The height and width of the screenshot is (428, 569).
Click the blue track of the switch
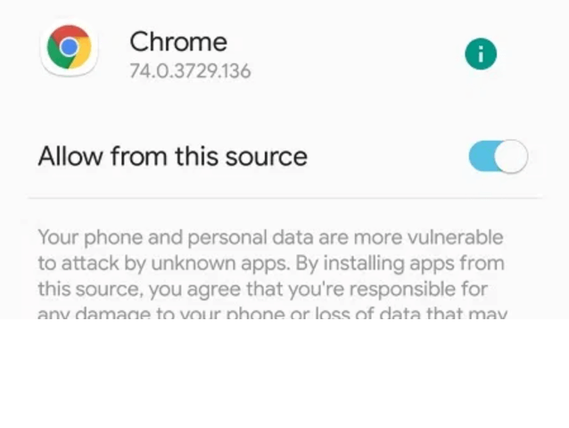point(481,157)
